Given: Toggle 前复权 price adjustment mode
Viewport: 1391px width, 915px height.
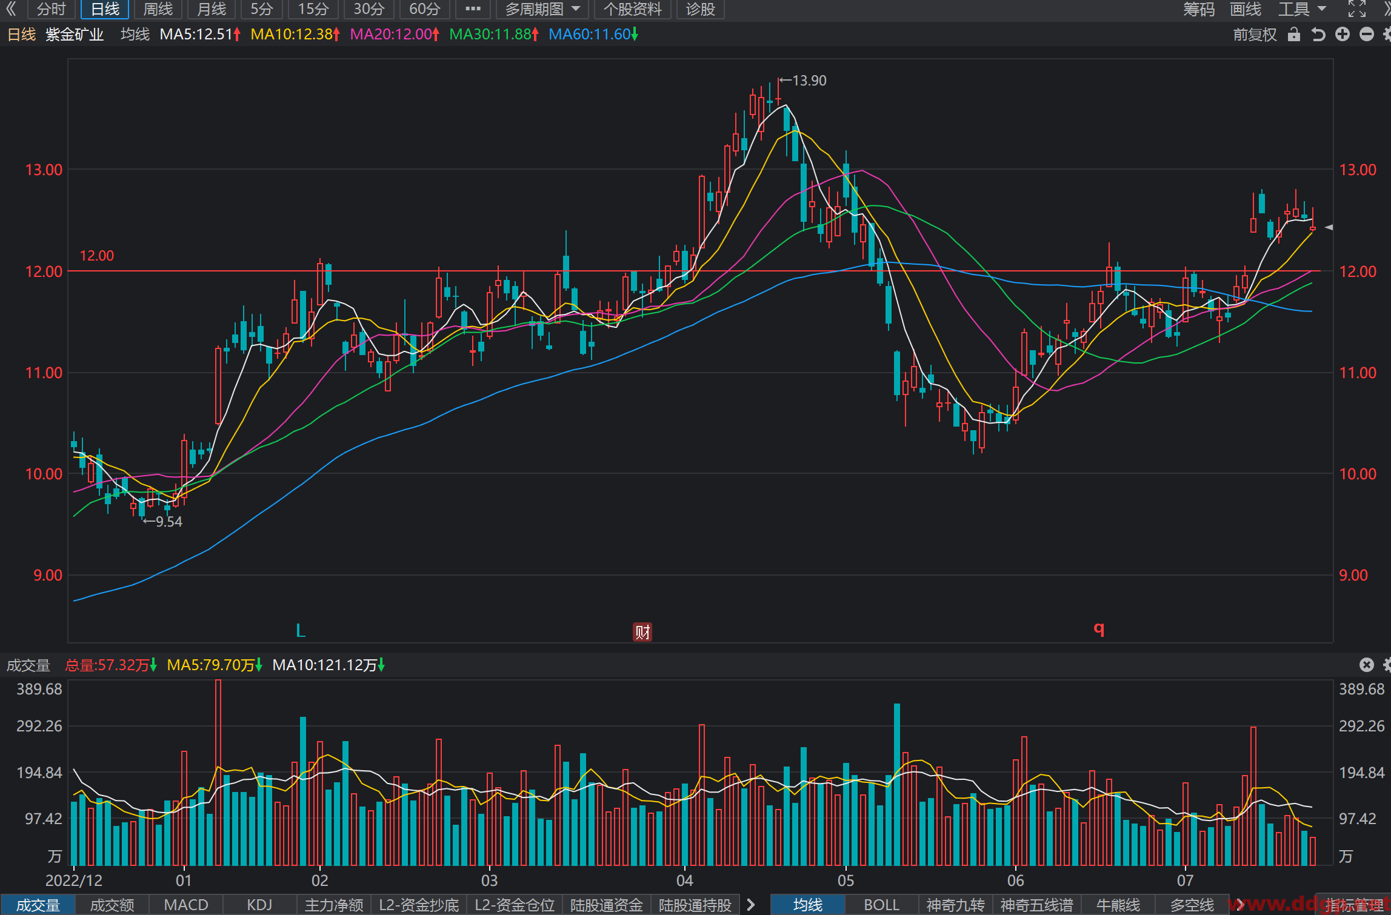Looking at the screenshot, I should pos(1255,35).
